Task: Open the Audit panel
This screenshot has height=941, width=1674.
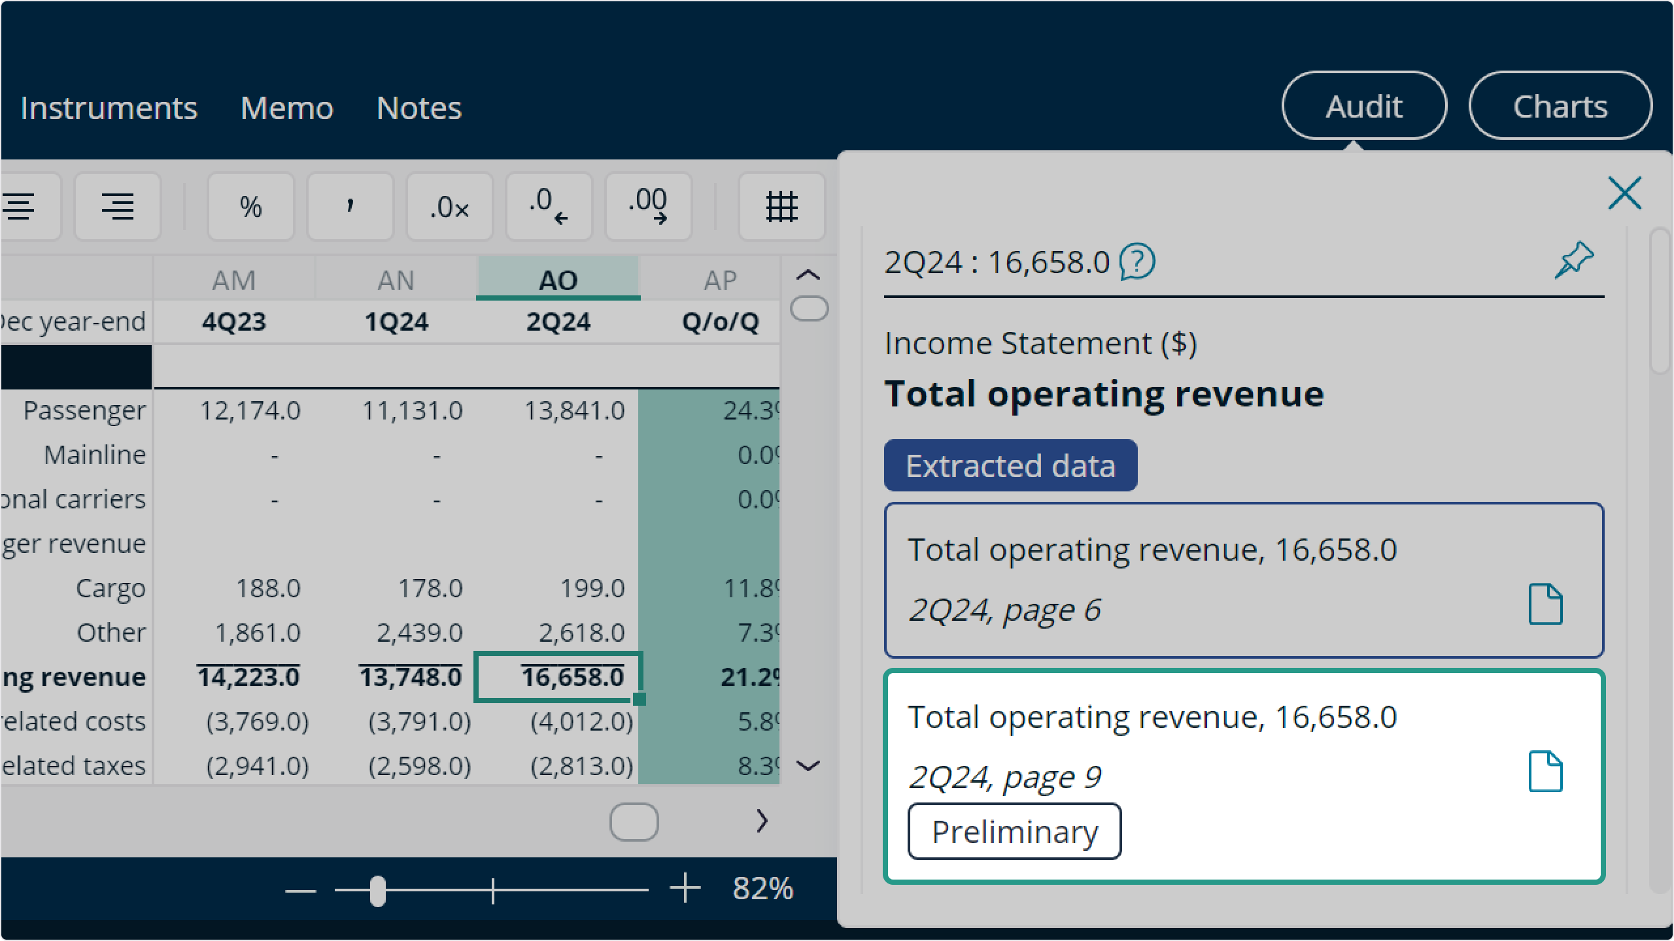Action: coord(1363,106)
